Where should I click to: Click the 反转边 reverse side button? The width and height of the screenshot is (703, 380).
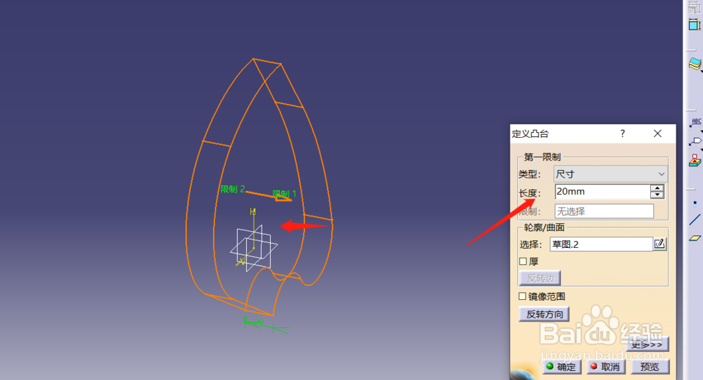(x=540, y=278)
